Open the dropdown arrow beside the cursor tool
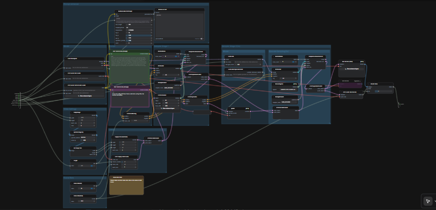Viewport: 436px width, 210px height. tap(435, 201)
